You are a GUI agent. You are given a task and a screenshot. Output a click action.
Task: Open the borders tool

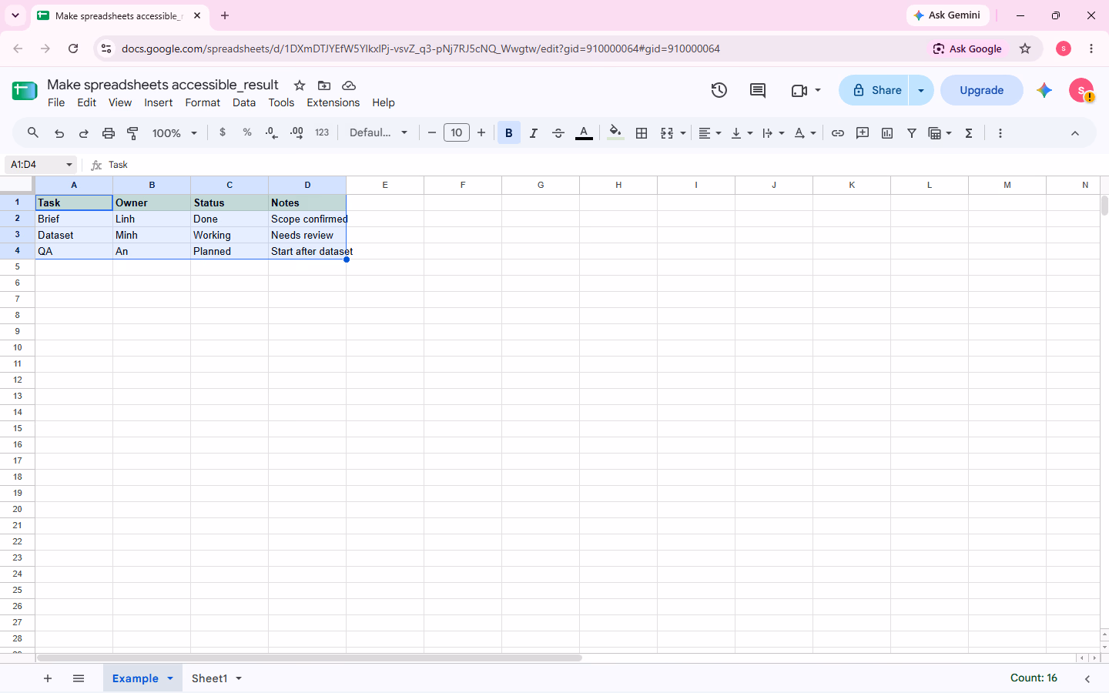pos(642,133)
